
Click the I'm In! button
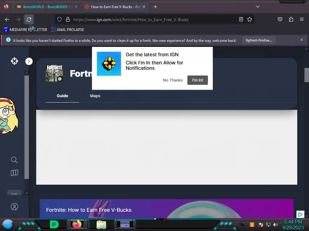197,80
